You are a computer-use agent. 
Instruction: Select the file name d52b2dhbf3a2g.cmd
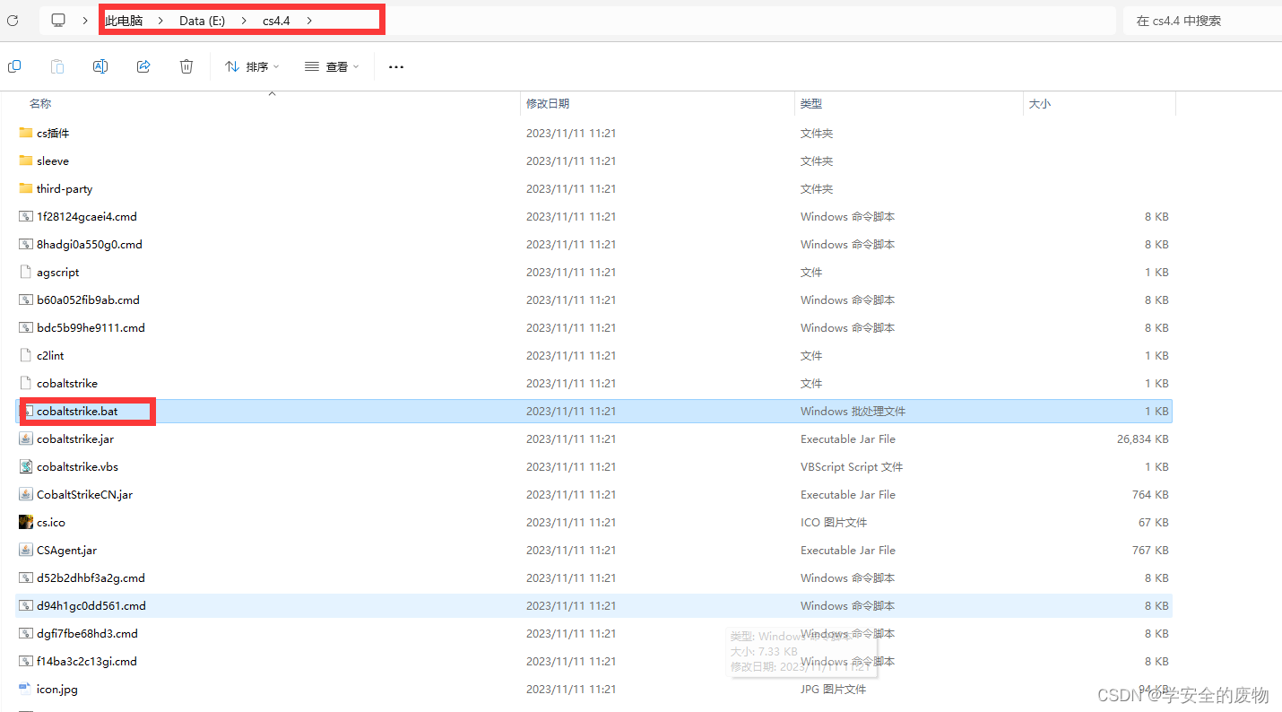pyautogui.click(x=91, y=577)
